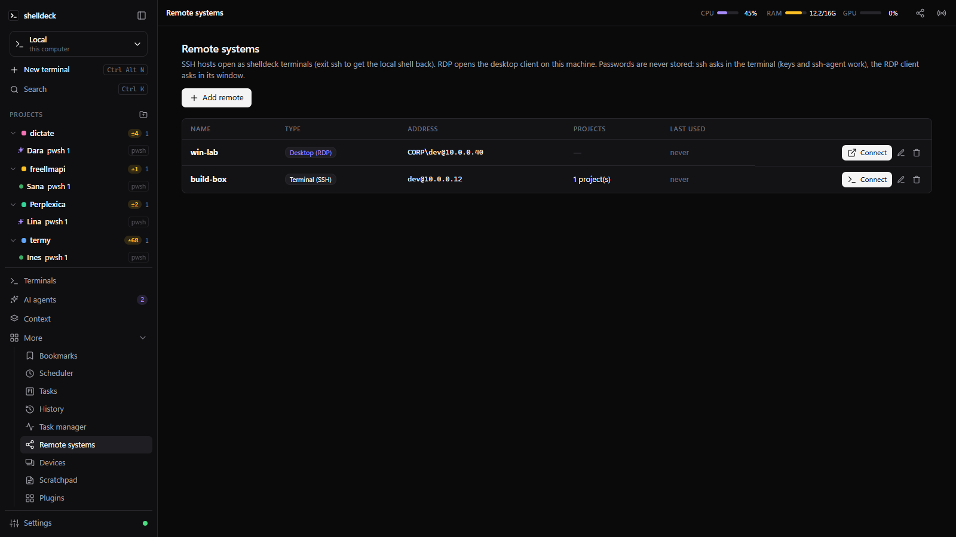Open Bookmarks in the sidebar
The width and height of the screenshot is (956, 537).
point(86,356)
